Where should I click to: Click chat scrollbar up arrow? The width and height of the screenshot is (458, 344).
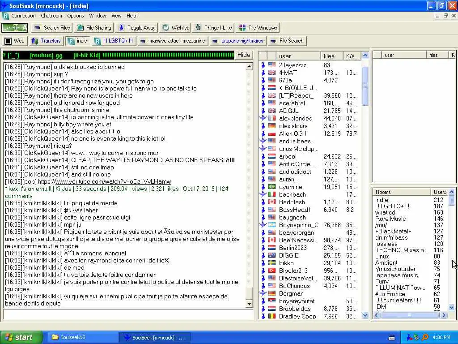click(x=249, y=67)
